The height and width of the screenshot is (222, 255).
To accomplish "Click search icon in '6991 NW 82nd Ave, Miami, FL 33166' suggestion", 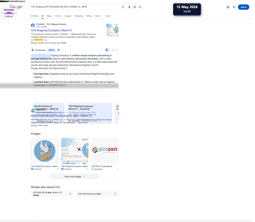I will point(70,194).
